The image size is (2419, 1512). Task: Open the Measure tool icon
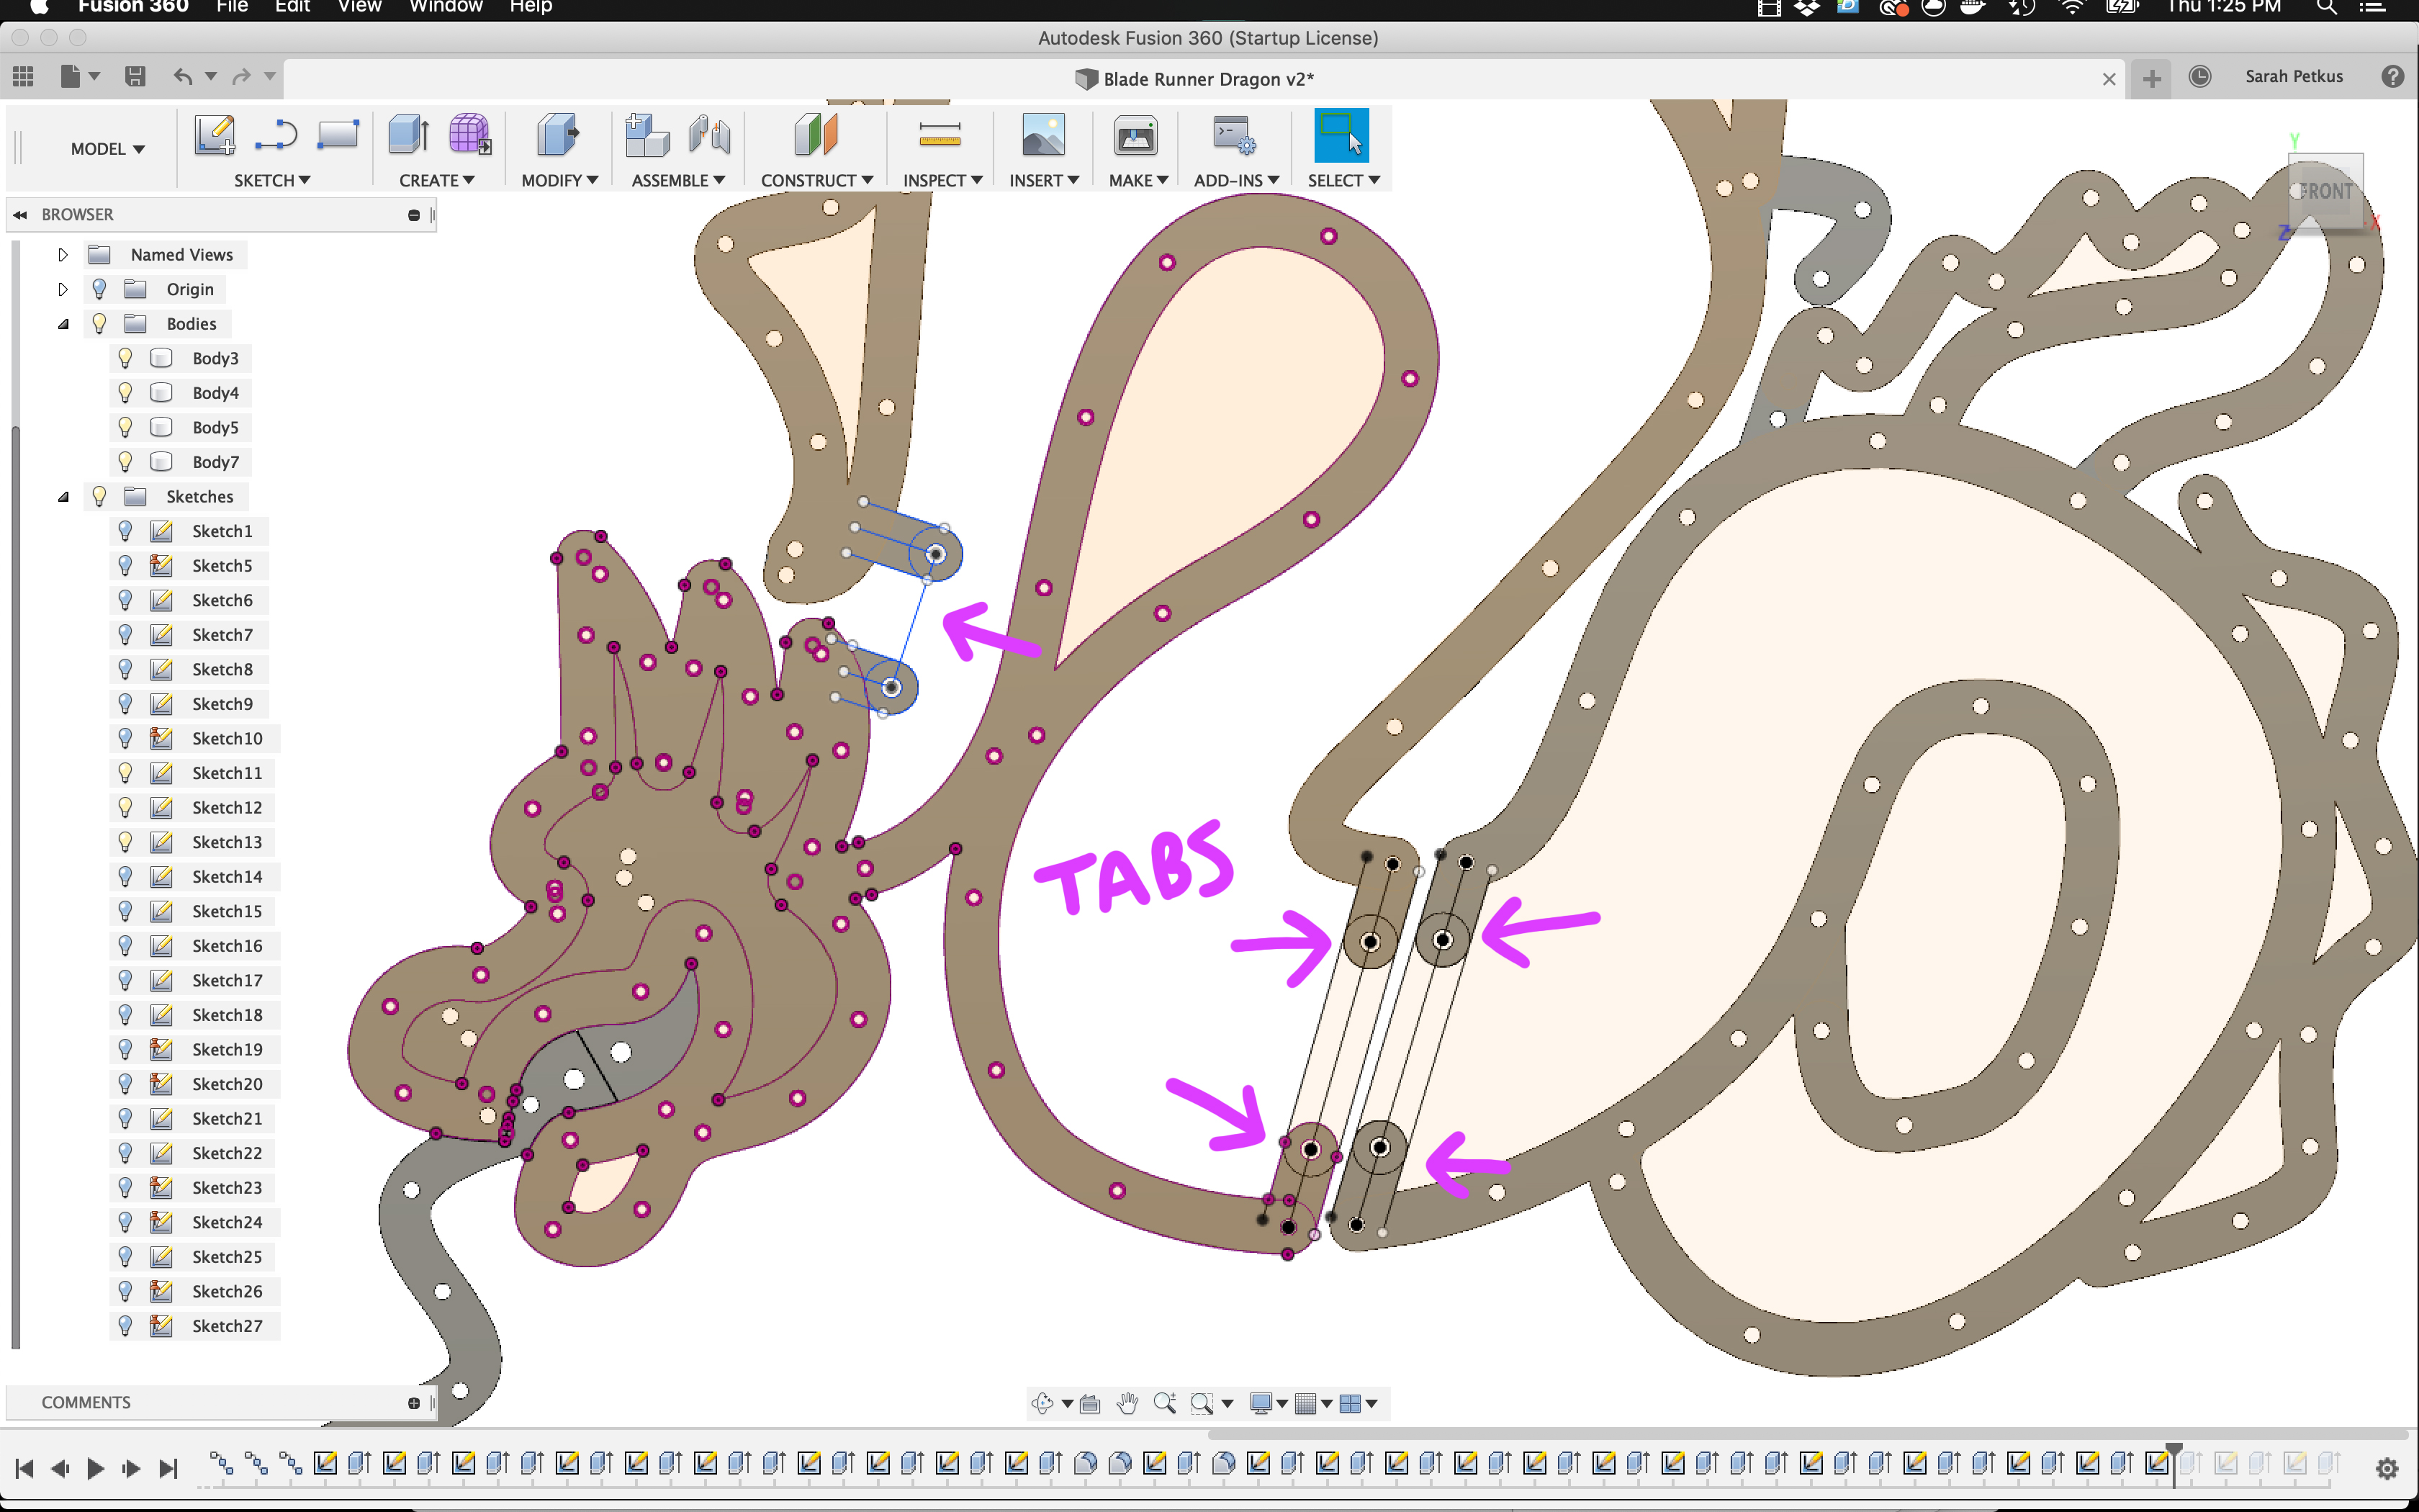pos(939,135)
